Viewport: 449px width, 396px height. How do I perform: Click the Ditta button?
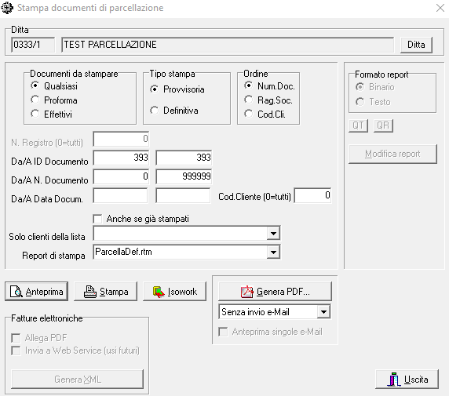pyautogui.click(x=416, y=45)
